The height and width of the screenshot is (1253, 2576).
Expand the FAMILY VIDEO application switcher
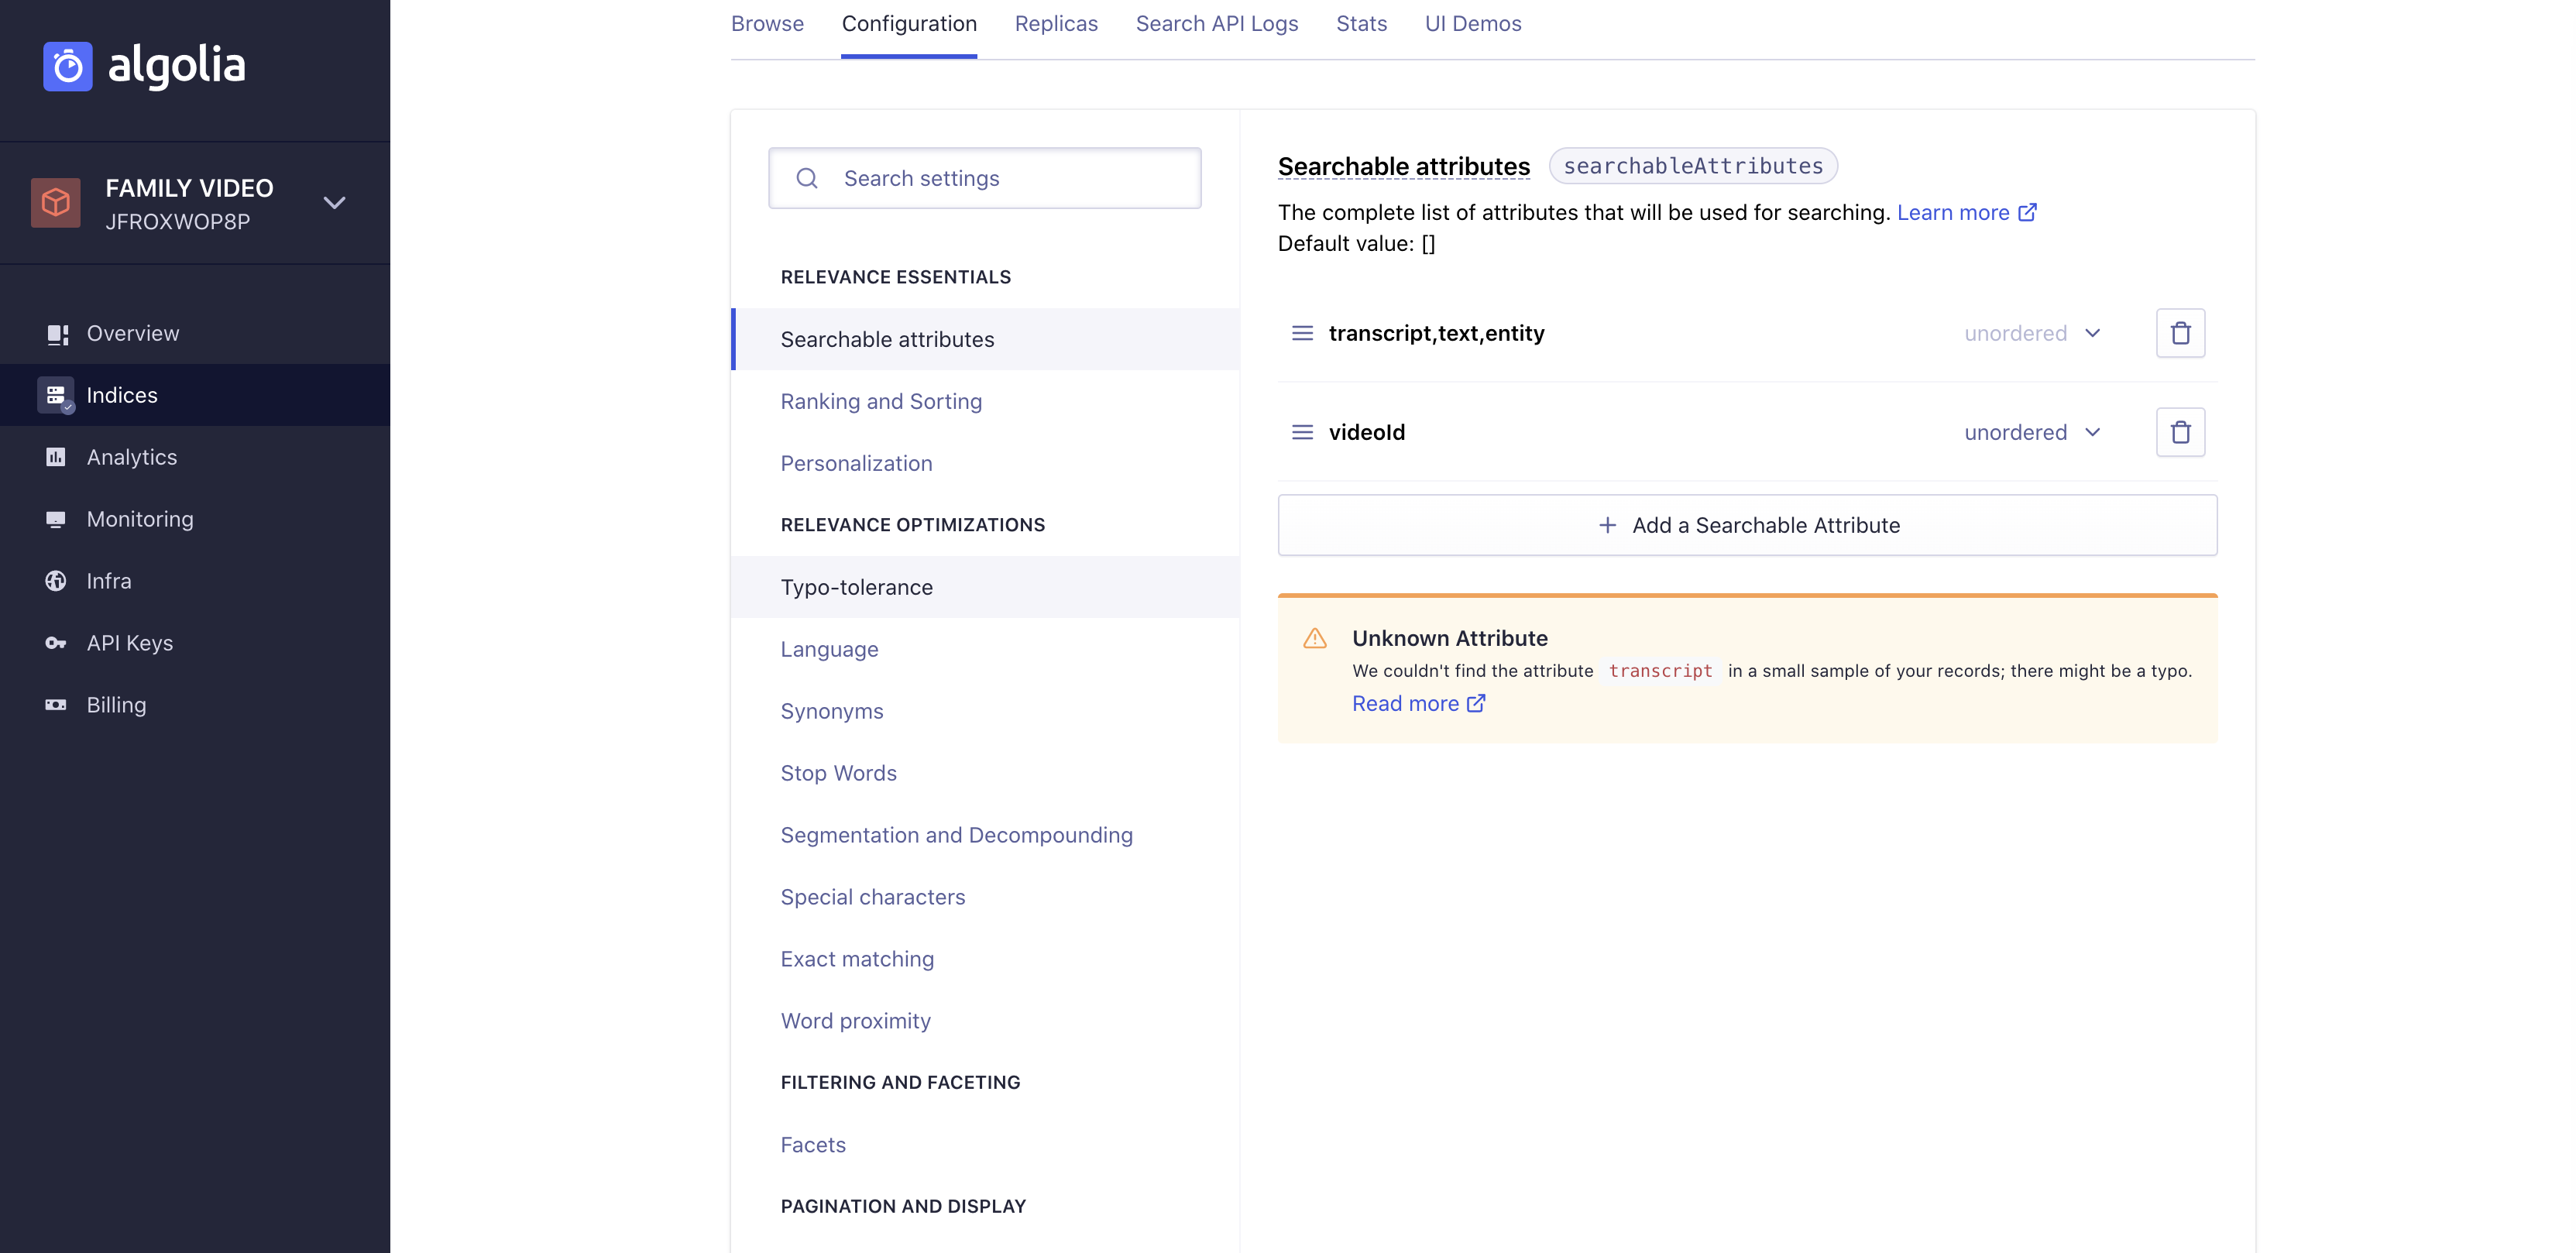334,202
